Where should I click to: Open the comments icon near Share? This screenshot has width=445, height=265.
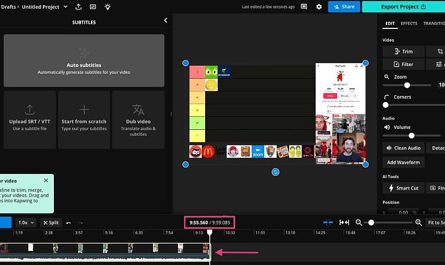(304, 6)
